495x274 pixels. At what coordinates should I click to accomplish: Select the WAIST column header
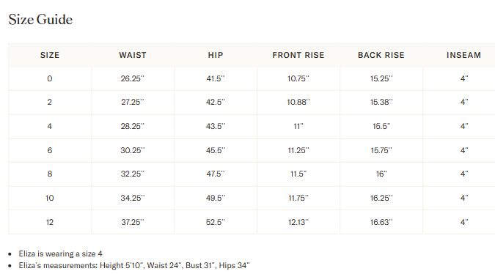(133, 55)
